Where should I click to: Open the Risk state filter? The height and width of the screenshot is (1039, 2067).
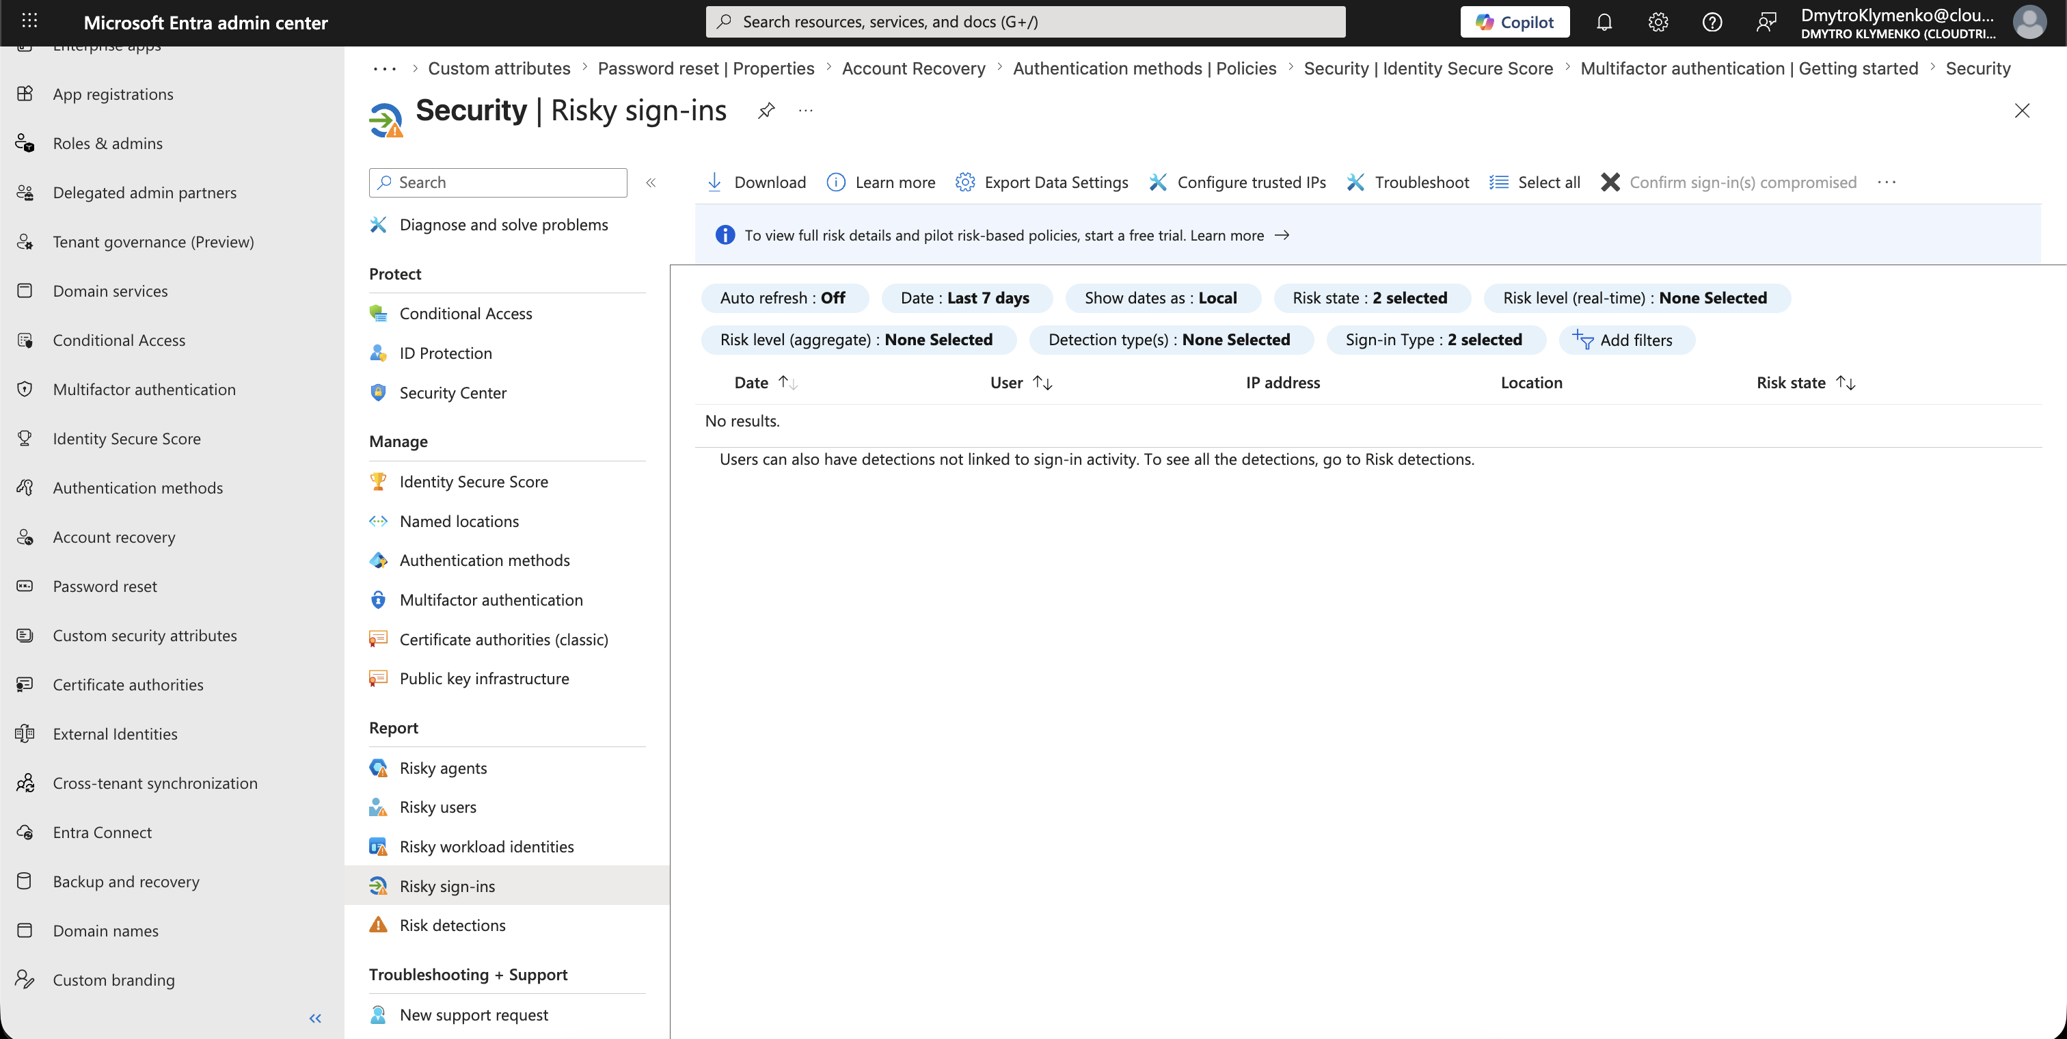point(1370,297)
